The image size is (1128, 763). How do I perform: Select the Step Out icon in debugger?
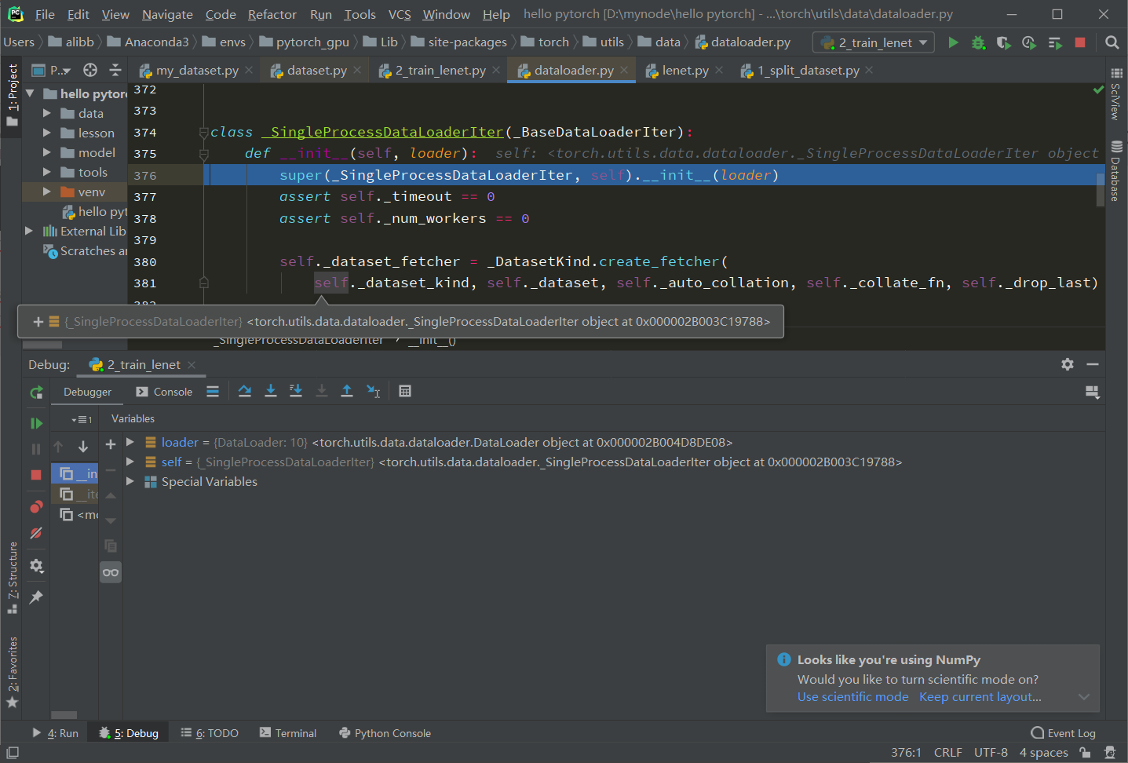(x=347, y=390)
